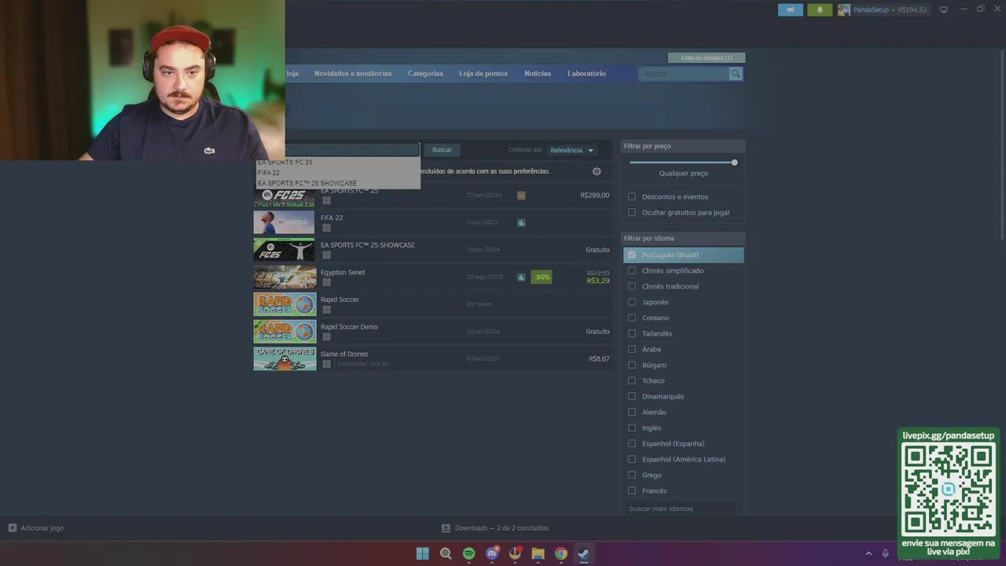1006x566 pixels.
Task: Click review thumbs-up icon on Egyptian Senet row
Action: (x=521, y=277)
